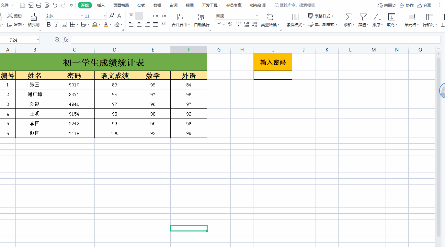Click the command search box 查找命令

point(295,5)
